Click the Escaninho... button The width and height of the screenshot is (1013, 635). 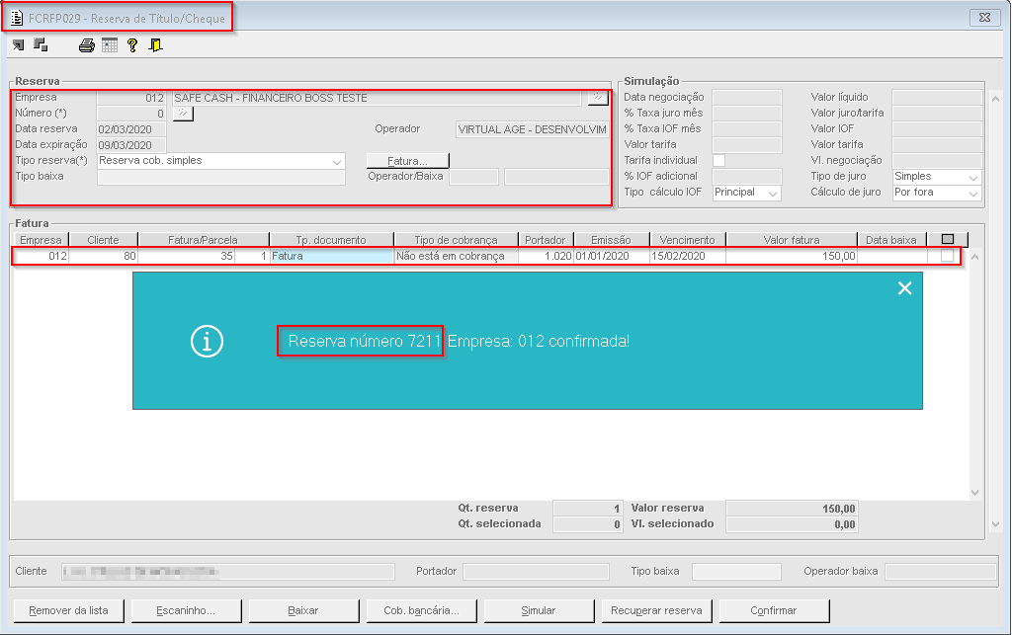186,610
